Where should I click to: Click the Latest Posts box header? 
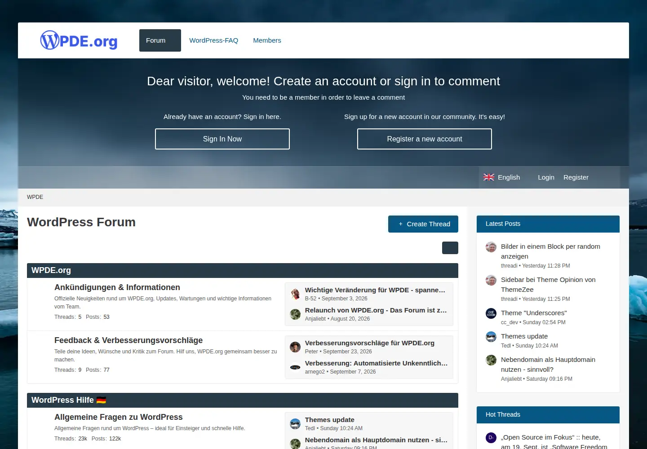pos(548,224)
